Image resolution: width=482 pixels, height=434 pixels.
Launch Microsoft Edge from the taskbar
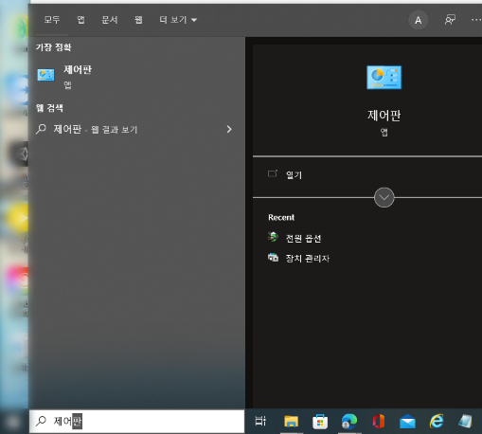(x=349, y=421)
